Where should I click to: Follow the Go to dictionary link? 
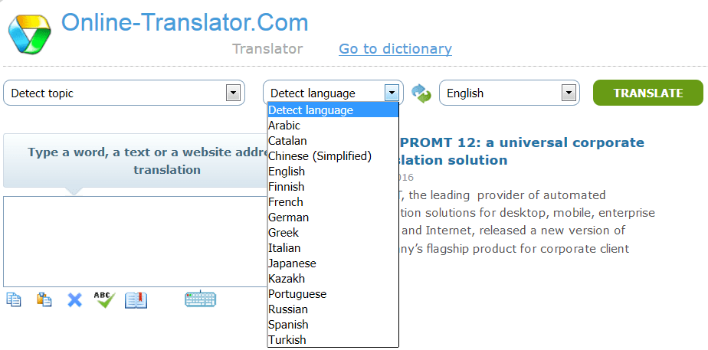(395, 49)
